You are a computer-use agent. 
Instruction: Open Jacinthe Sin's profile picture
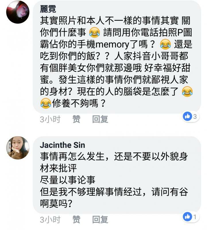tap(18, 148)
